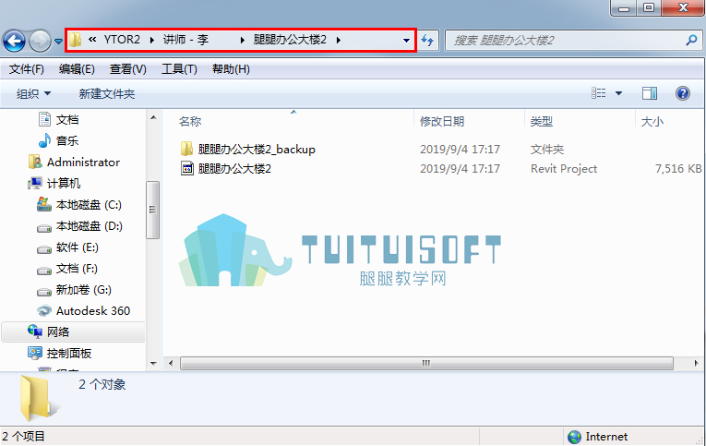Open the 编辑(E) menu
This screenshot has width=706, height=446.
[77, 69]
